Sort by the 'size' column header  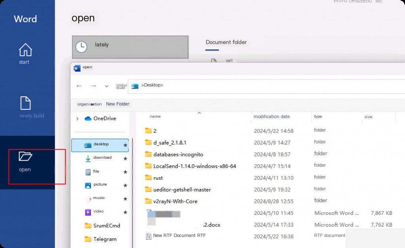point(368,117)
